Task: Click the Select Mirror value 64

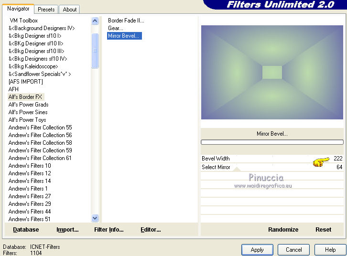Action: tap(339, 167)
